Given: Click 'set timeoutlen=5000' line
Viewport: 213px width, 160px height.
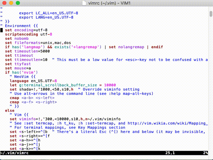Looking at the screenshot, I should pos(27,51).
